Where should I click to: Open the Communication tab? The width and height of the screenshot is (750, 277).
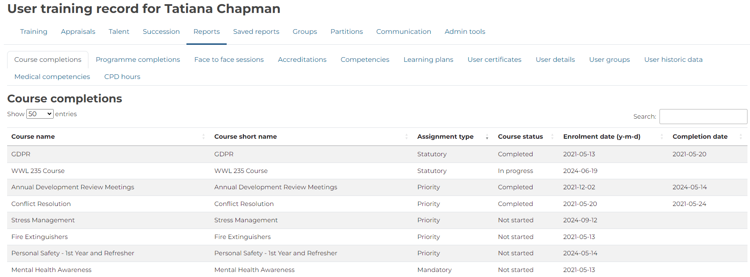coord(403,32)
